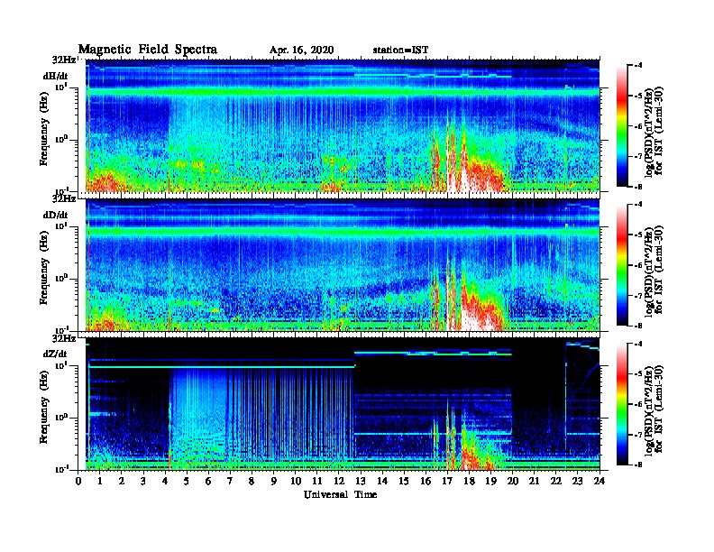The image size is (714, 552).
Task: Click hour "6" on the time axis
Action: coord(208,481)
